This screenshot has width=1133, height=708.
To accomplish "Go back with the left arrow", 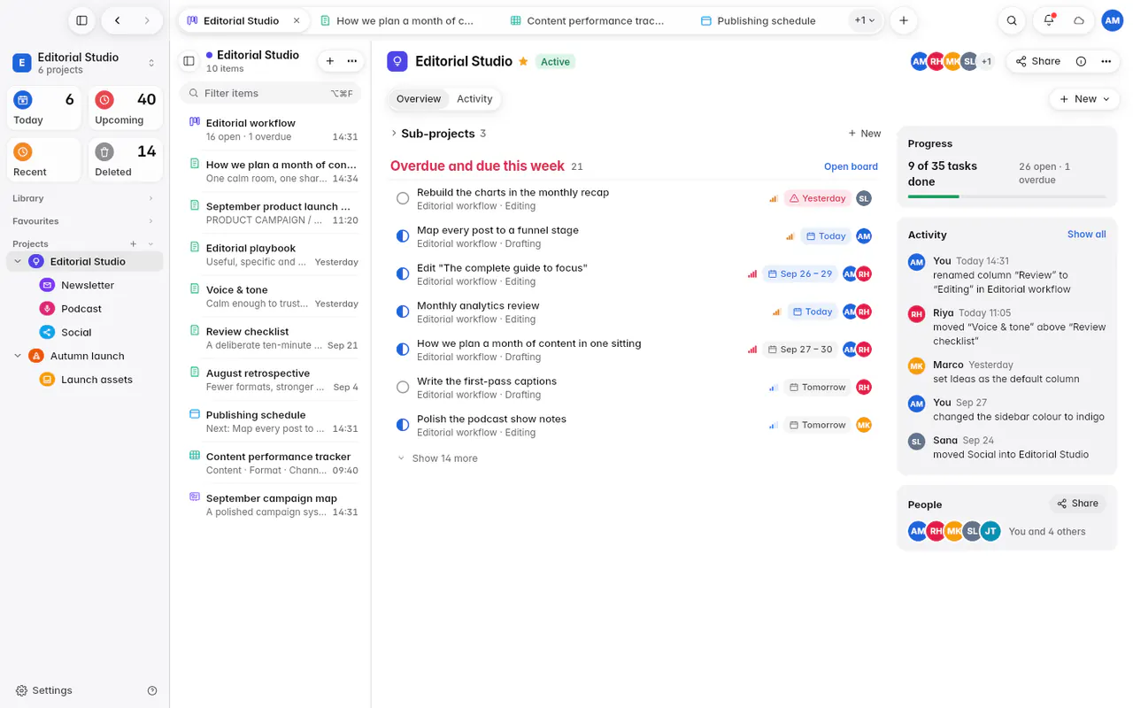I will pyautogui.click(x=118, y=20).
